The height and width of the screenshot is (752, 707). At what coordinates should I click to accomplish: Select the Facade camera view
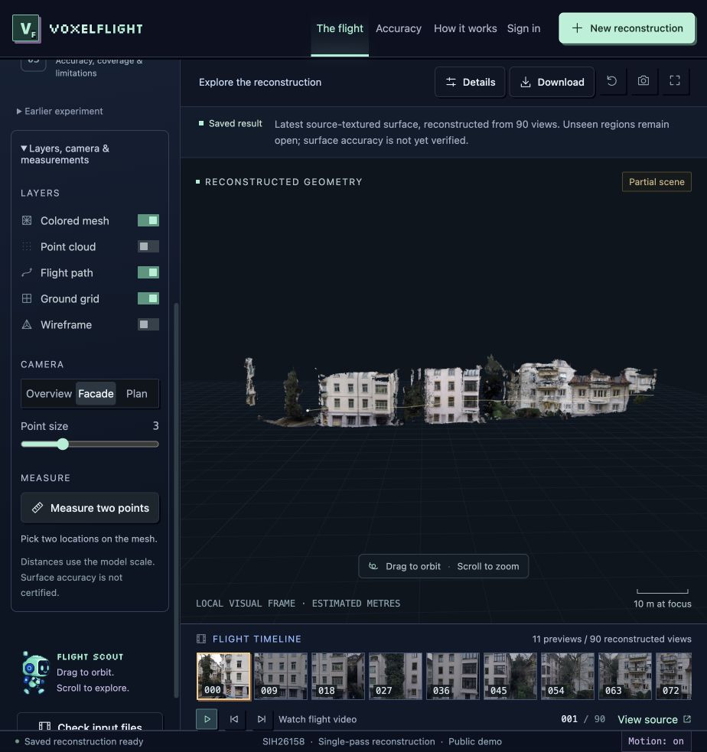point(96,394)
